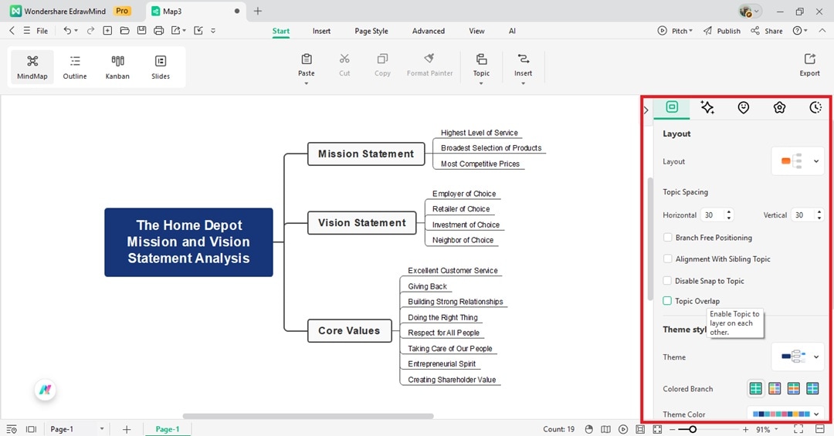Screen dimensions: 834x436
Task: Click the Vertical spacing value field
Action: [802, 215]
